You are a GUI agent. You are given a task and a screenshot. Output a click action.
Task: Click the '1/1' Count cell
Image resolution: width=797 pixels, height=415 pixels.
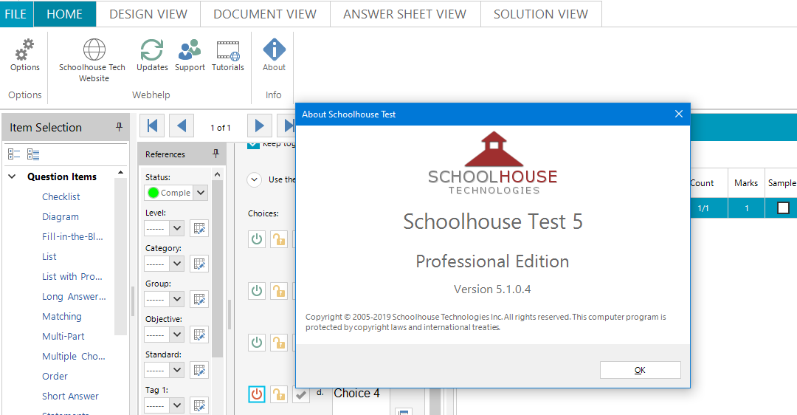[703, 208]
